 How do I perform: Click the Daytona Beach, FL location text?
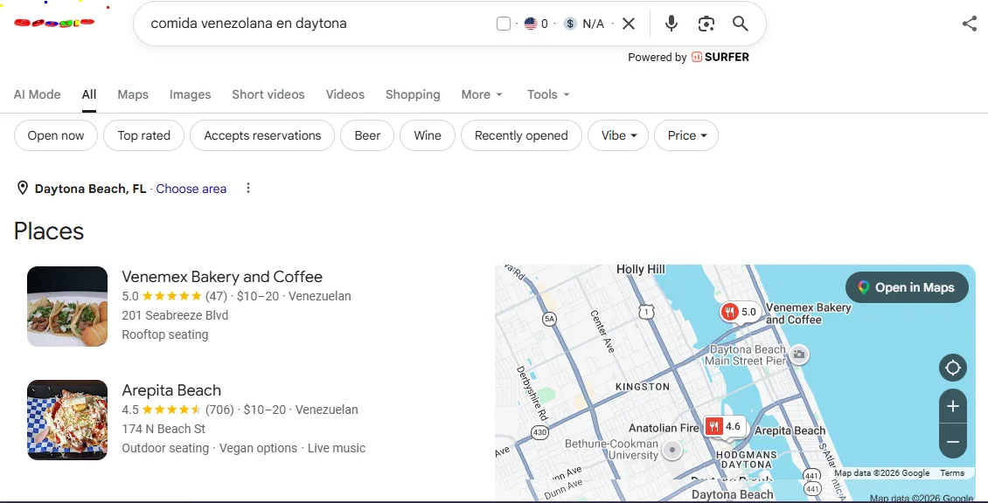[x=91, y=189]
